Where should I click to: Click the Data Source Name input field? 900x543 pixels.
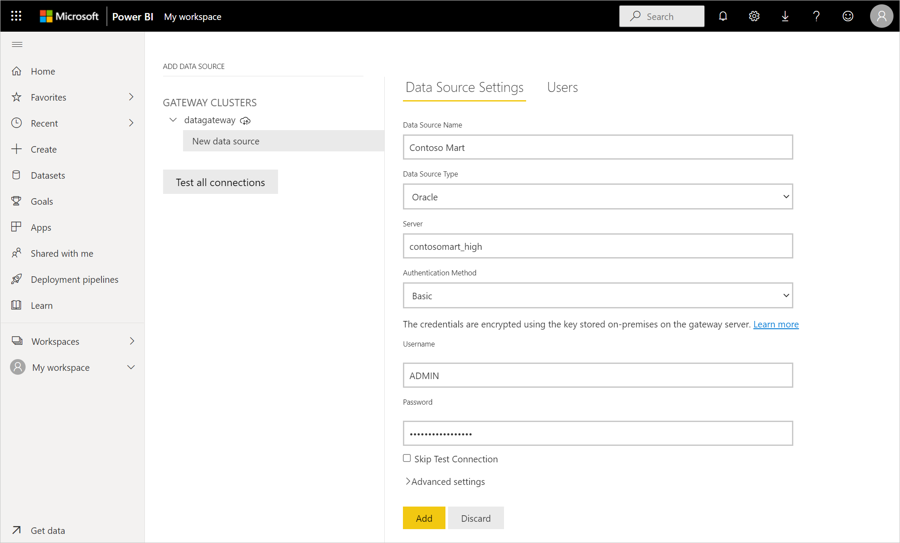coord(598,147)
